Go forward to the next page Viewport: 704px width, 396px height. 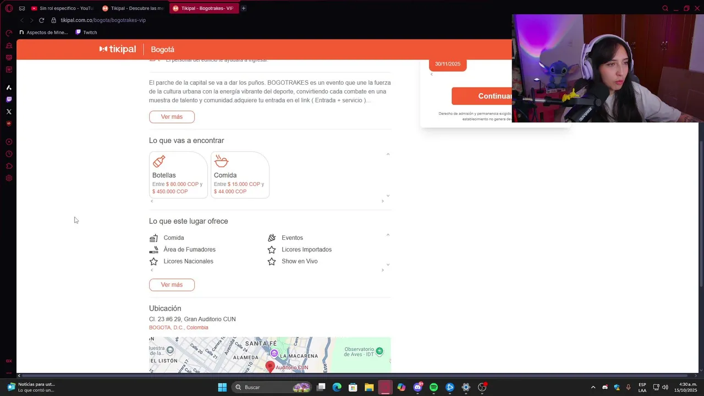pyautogui.click(x=31, y=20)
